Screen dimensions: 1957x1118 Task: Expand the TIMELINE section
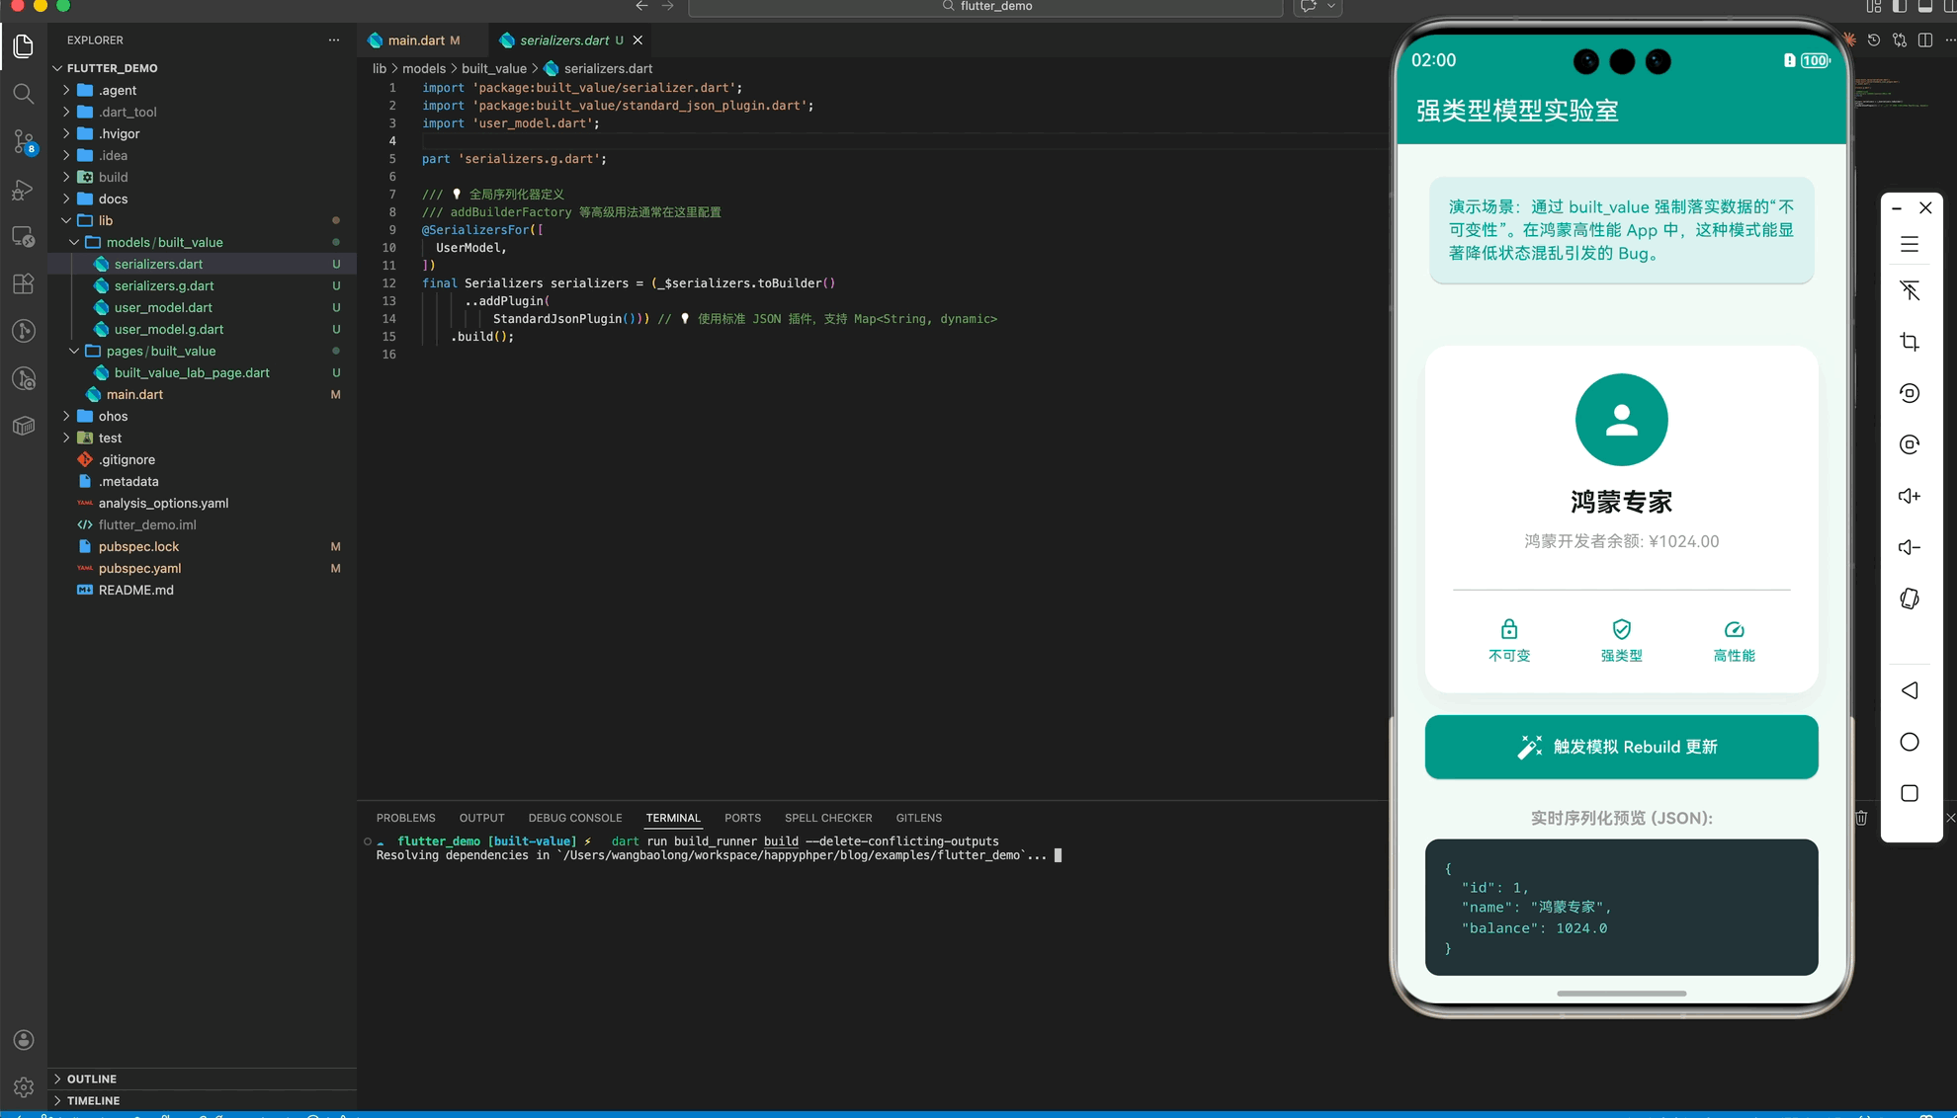[93, 1100]
